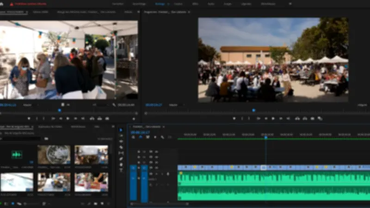The height and width of the screenshot is (208, 370).
Task: Open Program monitor zoom level dropdown
Action: pos(173,105)
